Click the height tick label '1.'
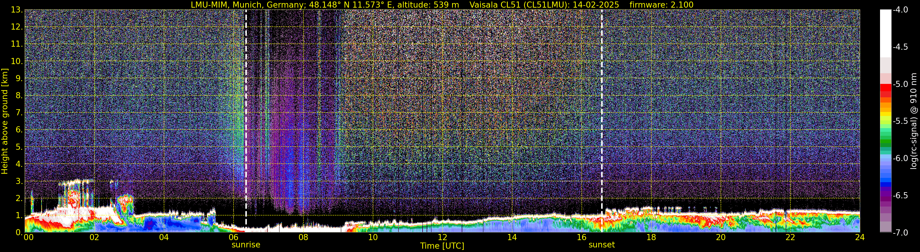This screenshot has width=920, height=252. (19, 216)
